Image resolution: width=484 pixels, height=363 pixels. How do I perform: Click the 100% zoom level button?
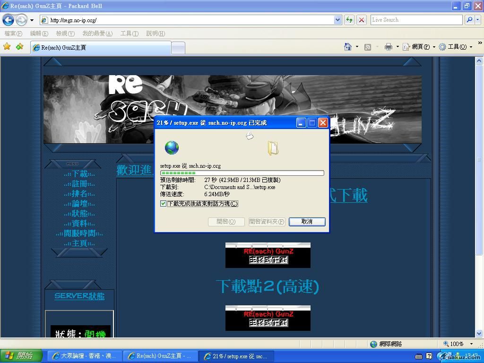point(453,344)
